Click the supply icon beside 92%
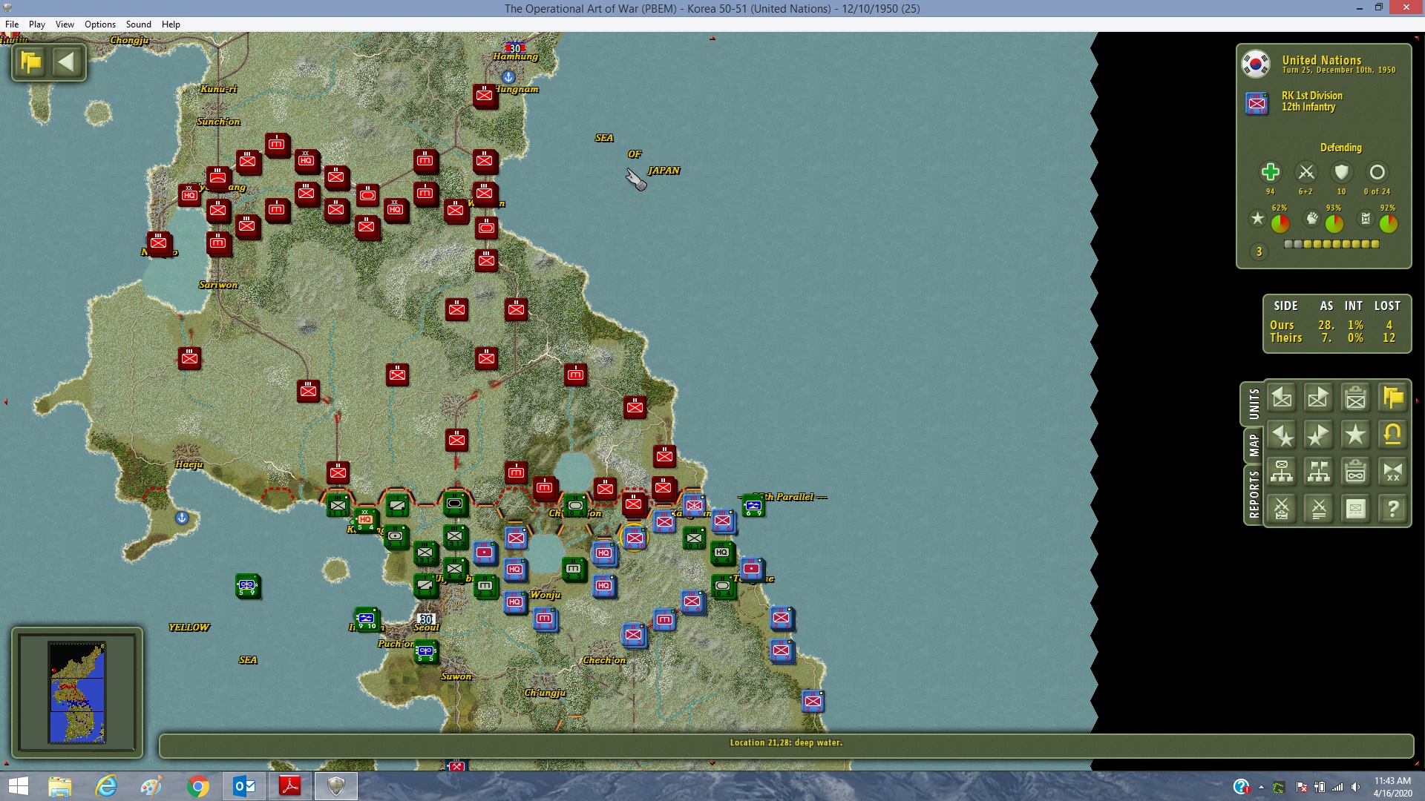Viewport: 1425px width, 801px height. coord(1366,219)
